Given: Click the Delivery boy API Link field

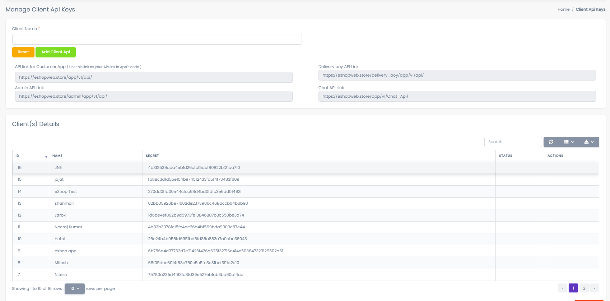Looking at the screenshot, I should pyautogui.click(x=457, y=75).
